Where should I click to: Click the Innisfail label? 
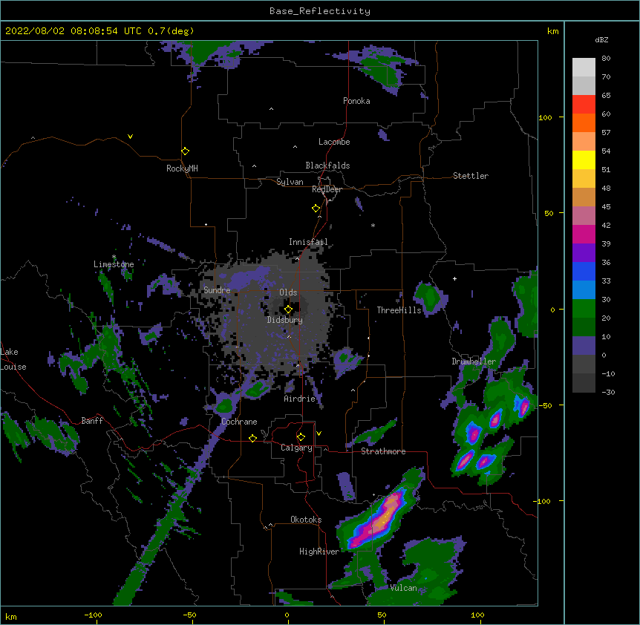[308, 242]
